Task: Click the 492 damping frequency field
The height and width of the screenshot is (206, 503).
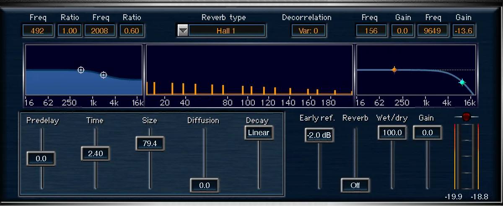Action: coord(38,31)
